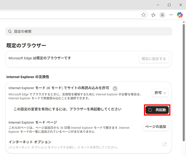
Task: Click the 既定のブラウザー heading
Action: click(x=26, y=46)
